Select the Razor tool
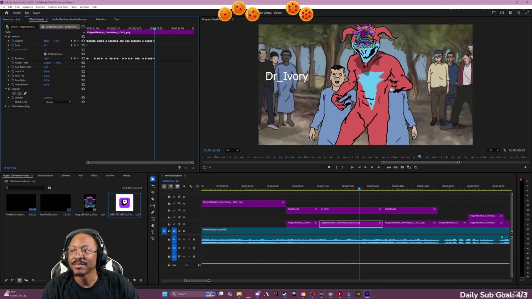Screen dimensions: 532x299 153,199
